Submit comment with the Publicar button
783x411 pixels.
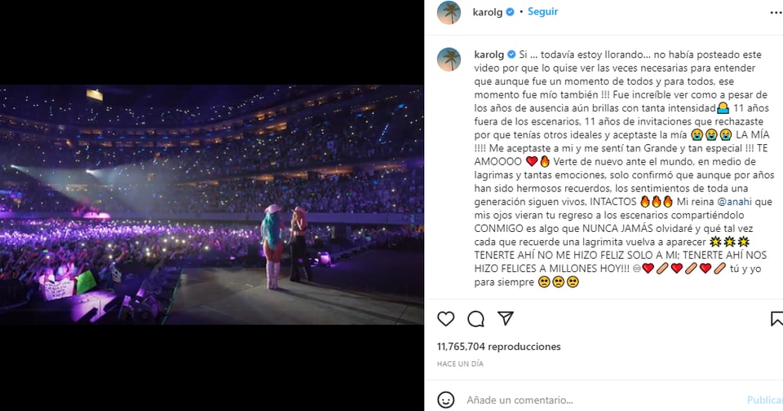click(x=764, y=400)
